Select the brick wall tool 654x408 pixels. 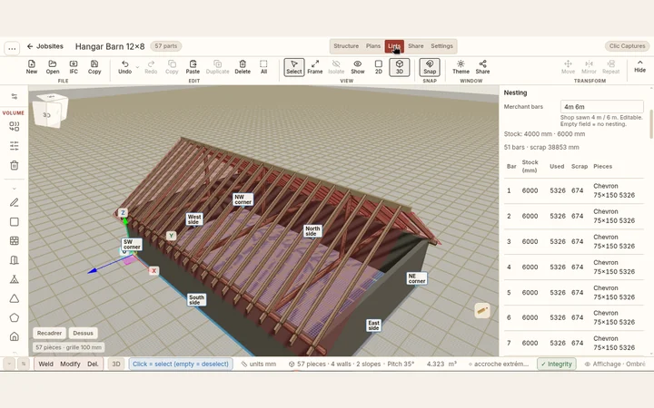tap(15, 240)
